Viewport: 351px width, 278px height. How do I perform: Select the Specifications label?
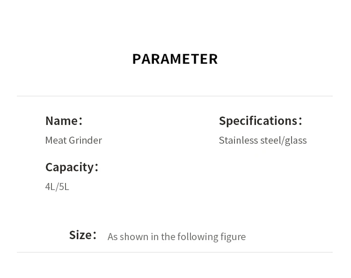tap(258, 121)
